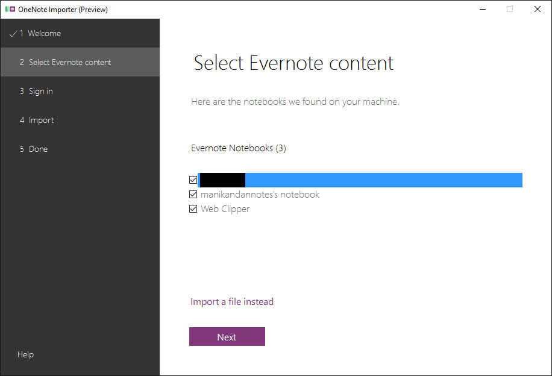This screenshot has height=376, width=552.
Task: Click the manikandannotes's notebook name label
Action: point(260,195)
